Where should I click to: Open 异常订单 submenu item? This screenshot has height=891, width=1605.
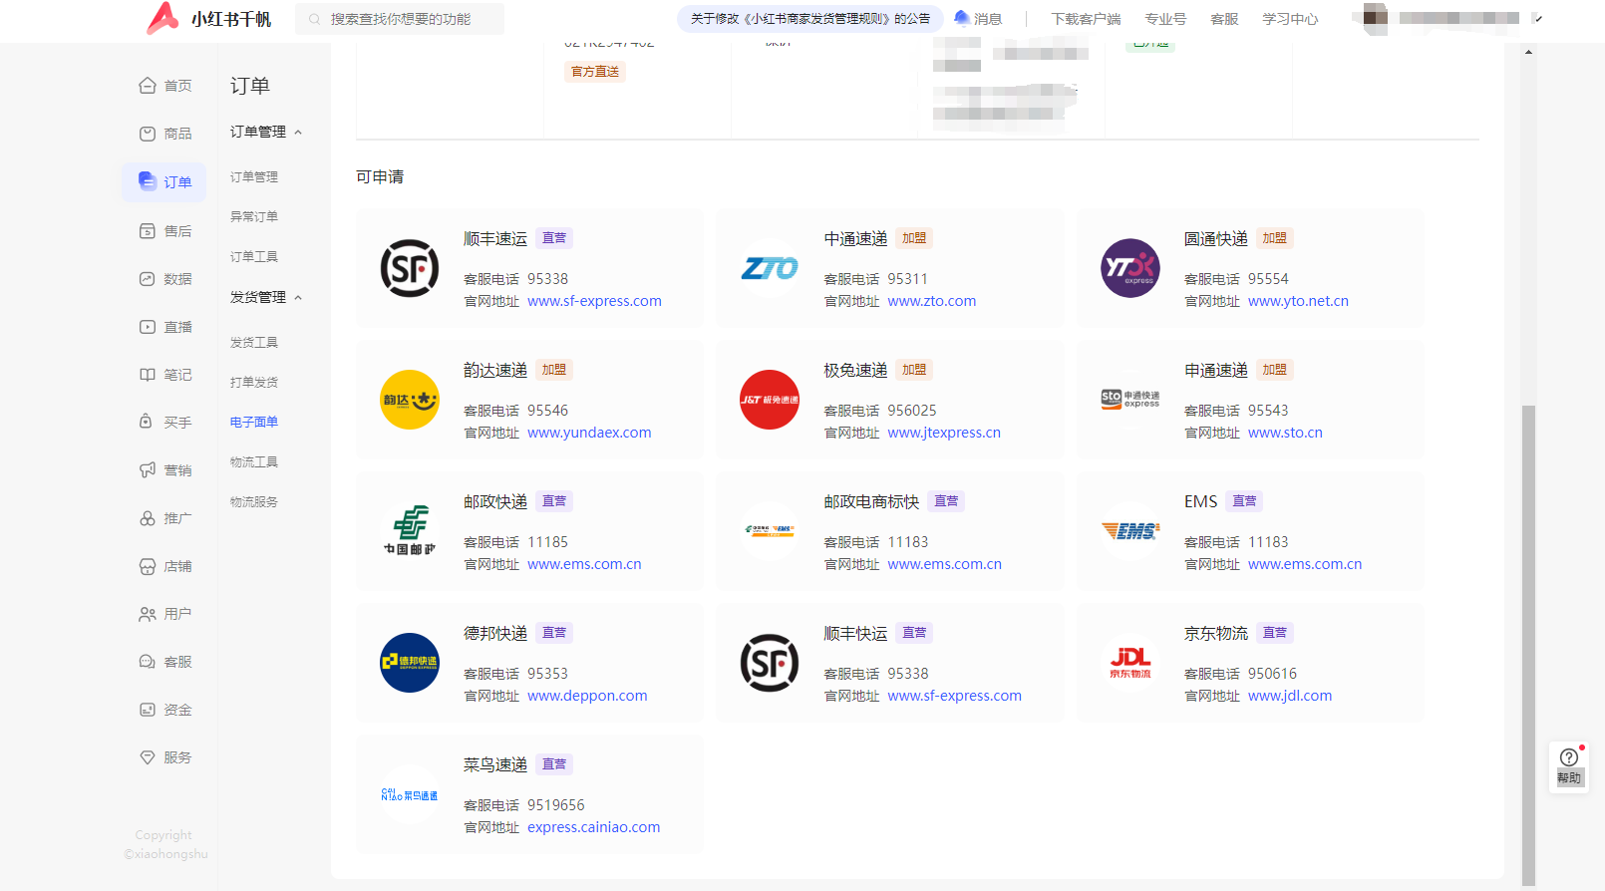click(x=254, y=217)
